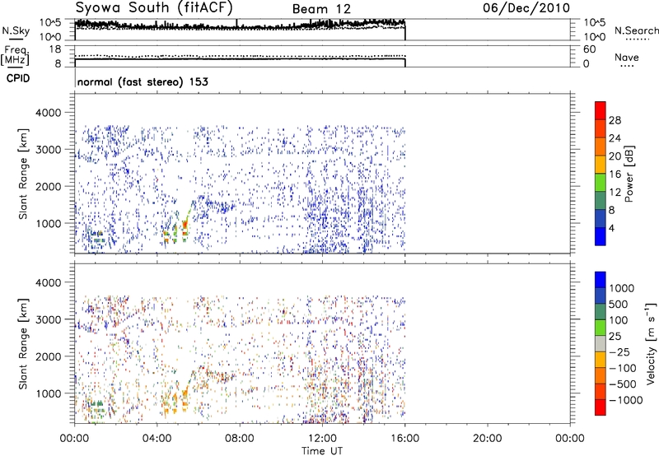659x456 pixels.
Task: Click the 'Freq. [MHz]' axis label
Action: point(15,55)
